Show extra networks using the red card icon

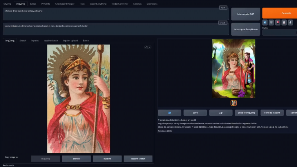click(278, 22)
